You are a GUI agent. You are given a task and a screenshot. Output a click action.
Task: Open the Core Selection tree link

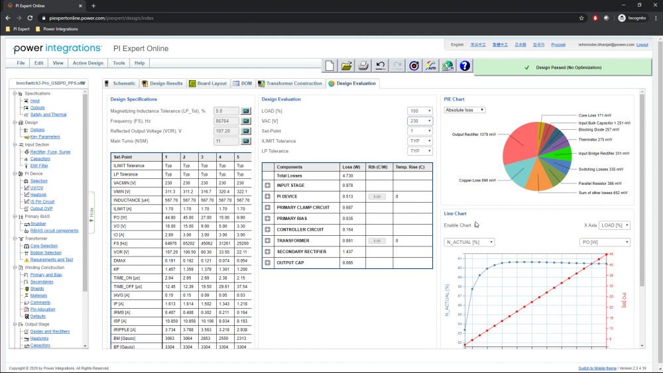[x=44, y=246]
